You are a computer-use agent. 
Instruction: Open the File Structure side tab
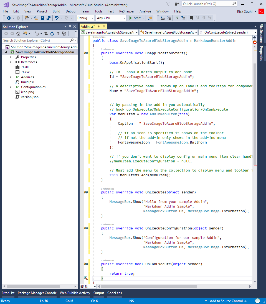point(261,33)
